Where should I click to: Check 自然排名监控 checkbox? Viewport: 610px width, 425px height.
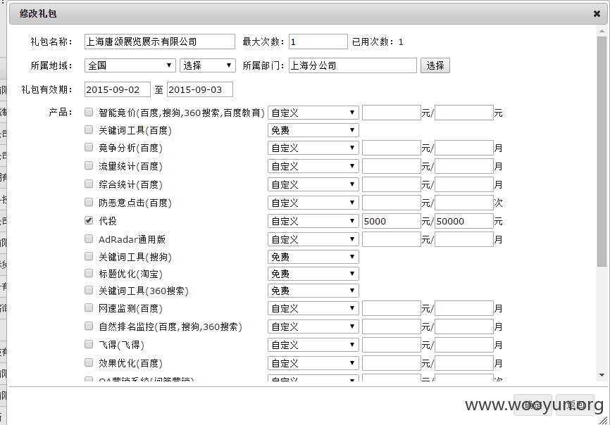coord(89,326)
